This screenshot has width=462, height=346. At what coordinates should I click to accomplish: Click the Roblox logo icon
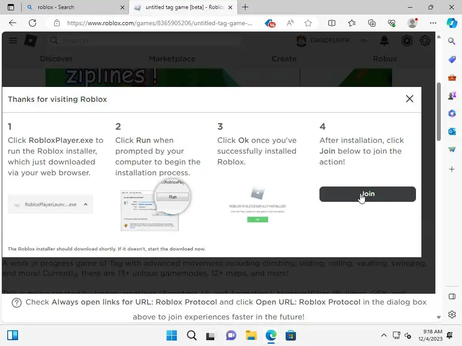click(x=30, y=41)
